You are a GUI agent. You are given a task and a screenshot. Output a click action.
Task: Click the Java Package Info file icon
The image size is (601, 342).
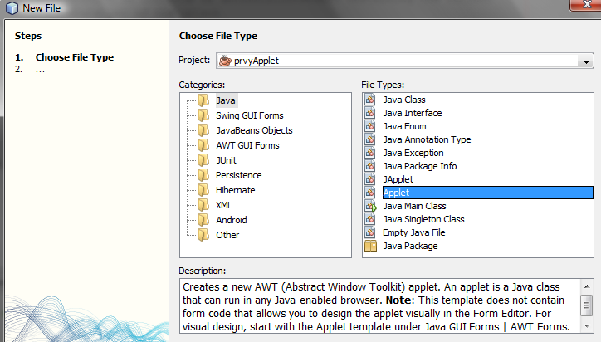[x=370, y=166]
